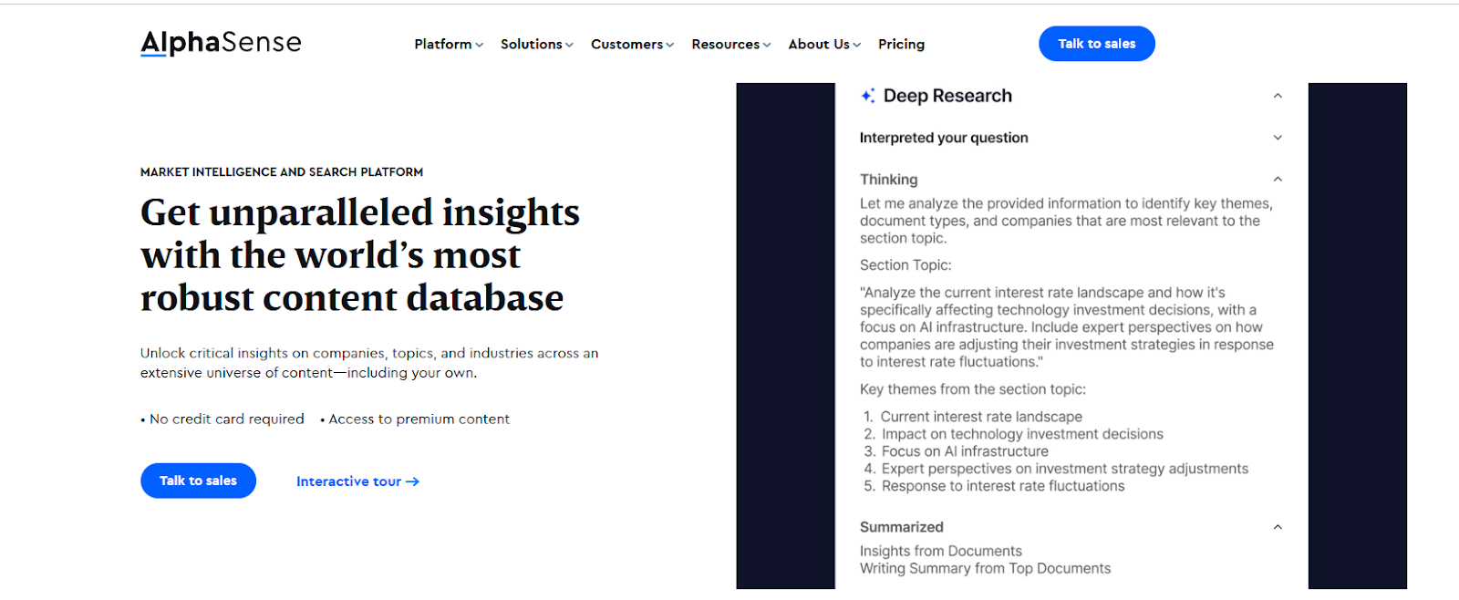Expand the Customers menu
Image resolution: width=1459 pixels, height=600 pixels.
click(632, 44)
